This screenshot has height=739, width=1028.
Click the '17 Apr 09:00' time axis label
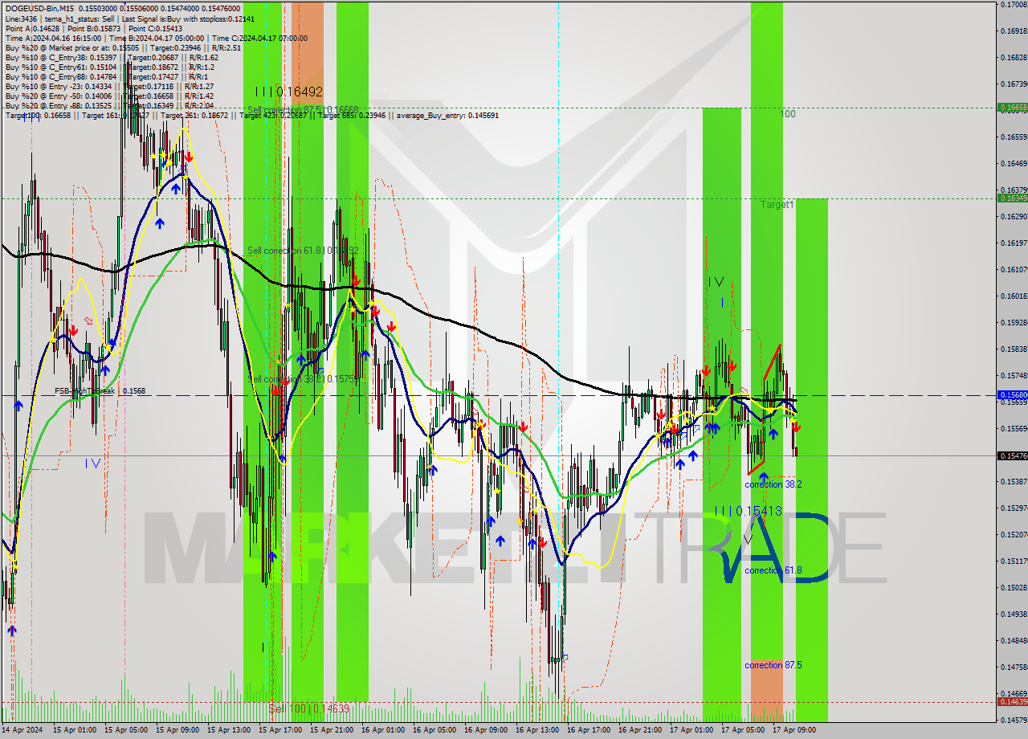point(794,730)
